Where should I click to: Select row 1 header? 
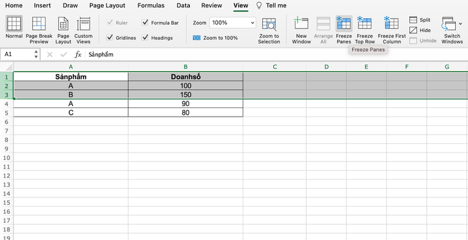[x=7, y=77]
